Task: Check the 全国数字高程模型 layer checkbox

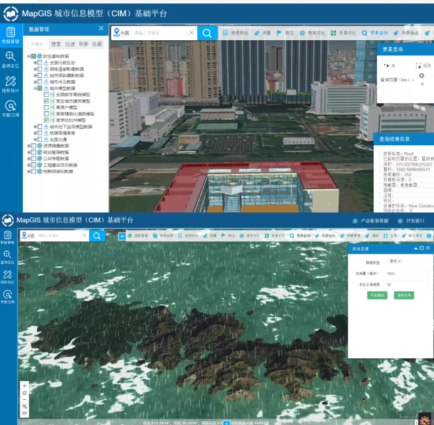Action: pos(46,94)
